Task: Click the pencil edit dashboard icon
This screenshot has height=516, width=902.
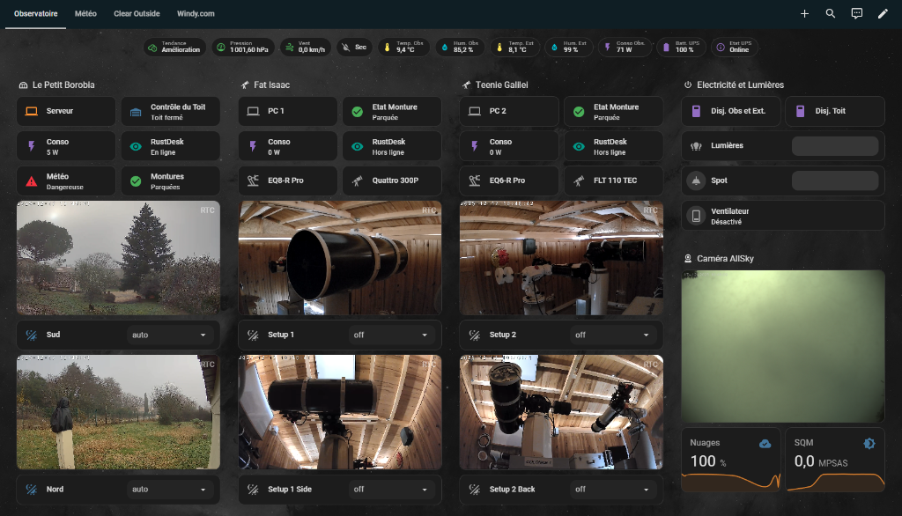Action: [883, 13]
